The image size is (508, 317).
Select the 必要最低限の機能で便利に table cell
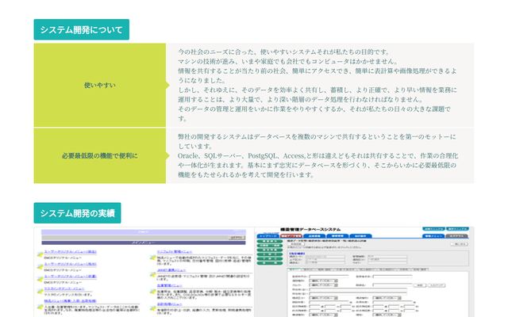100,156
